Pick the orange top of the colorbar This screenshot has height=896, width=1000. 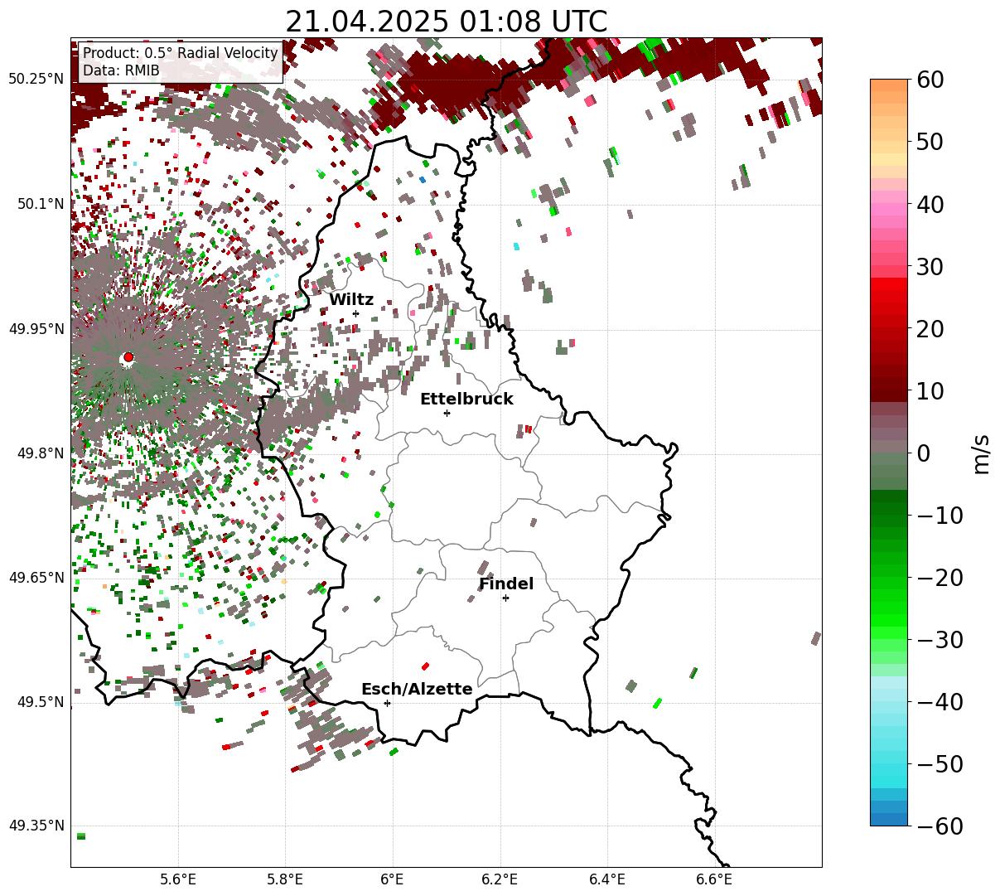(888, 88)
